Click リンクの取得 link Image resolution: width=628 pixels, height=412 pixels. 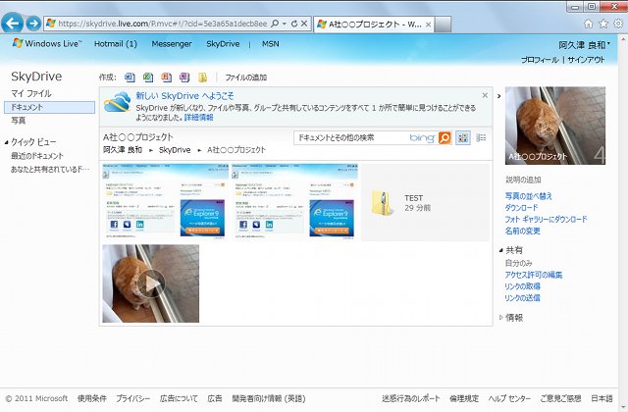(x=522, y=286)
